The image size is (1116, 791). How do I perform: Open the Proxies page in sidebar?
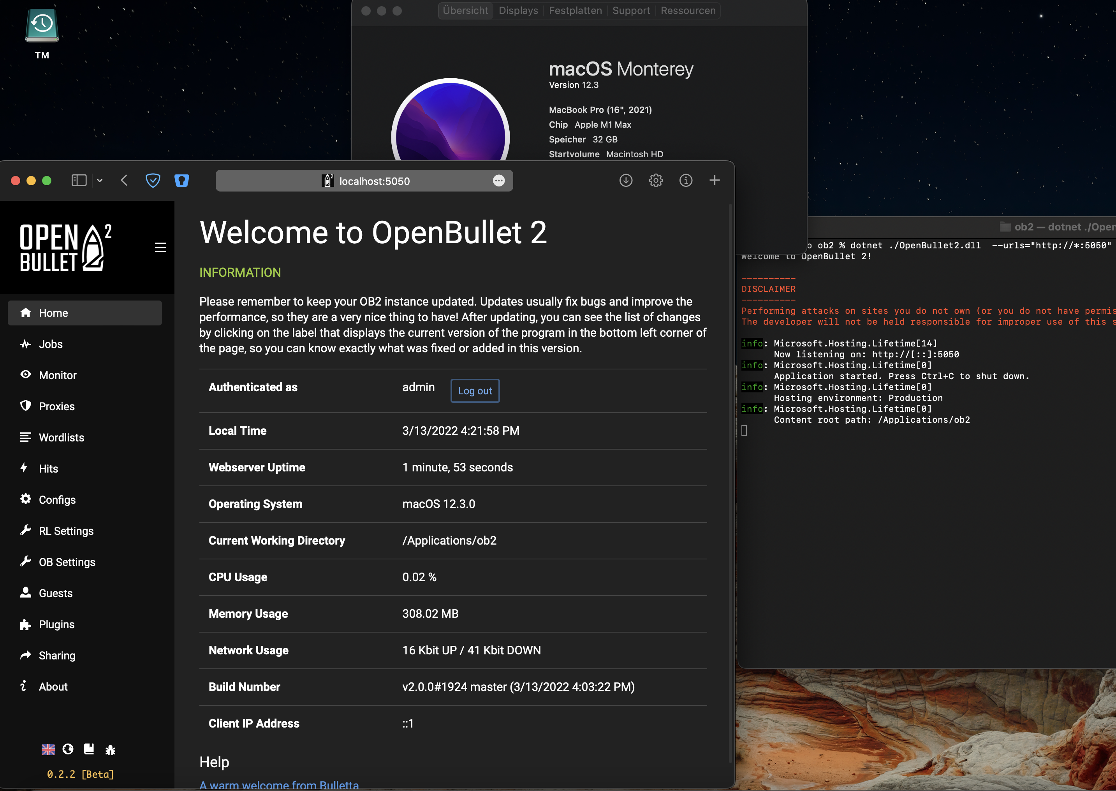pos(56,406)
